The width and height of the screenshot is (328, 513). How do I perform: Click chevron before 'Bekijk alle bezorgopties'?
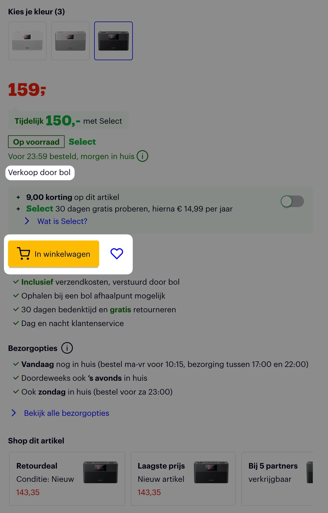[14, 413]
